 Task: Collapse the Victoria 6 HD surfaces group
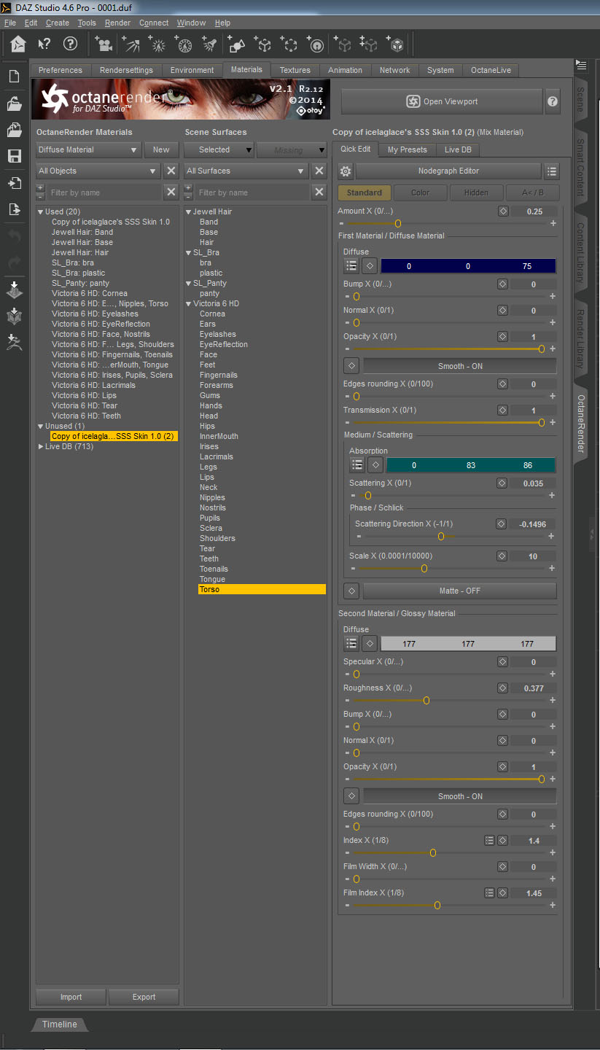coord(189,304)
